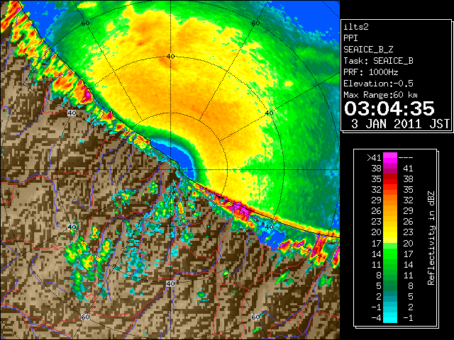Select the red swatch between 35 and 38
This screenshot has width=454, height=340.
tap(390, 179)
